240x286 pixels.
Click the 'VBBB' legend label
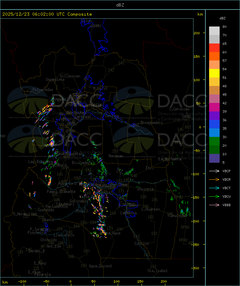(x=226, y=205)
